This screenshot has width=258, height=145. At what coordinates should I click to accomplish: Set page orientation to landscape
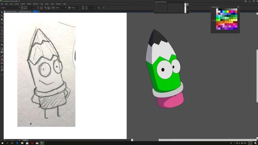pyautogui.click(x=41, y=8)
